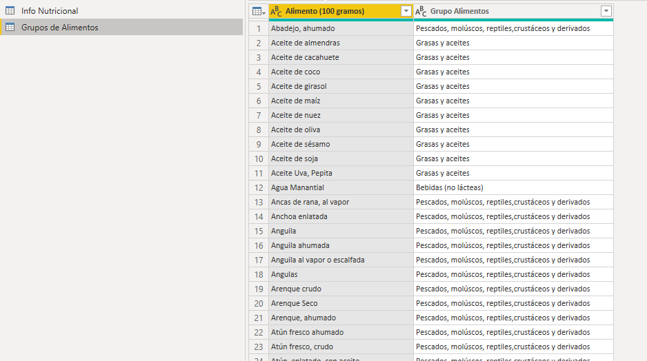Click the cell 'Anguila ahumada'
The height and width of the screenshot is (361, 647).
(x=341, y=245)
